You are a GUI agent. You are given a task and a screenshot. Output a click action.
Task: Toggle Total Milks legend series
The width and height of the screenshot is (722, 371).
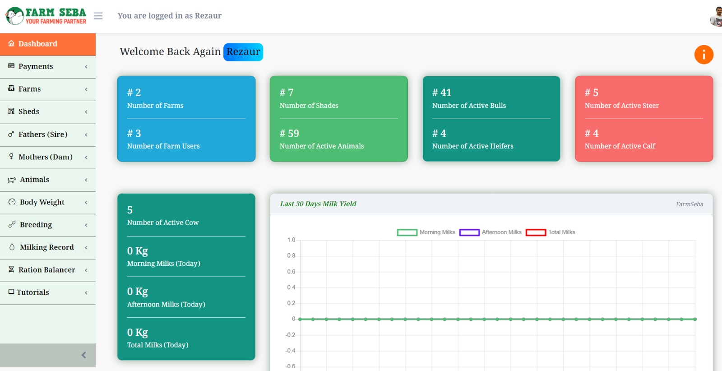551,232
